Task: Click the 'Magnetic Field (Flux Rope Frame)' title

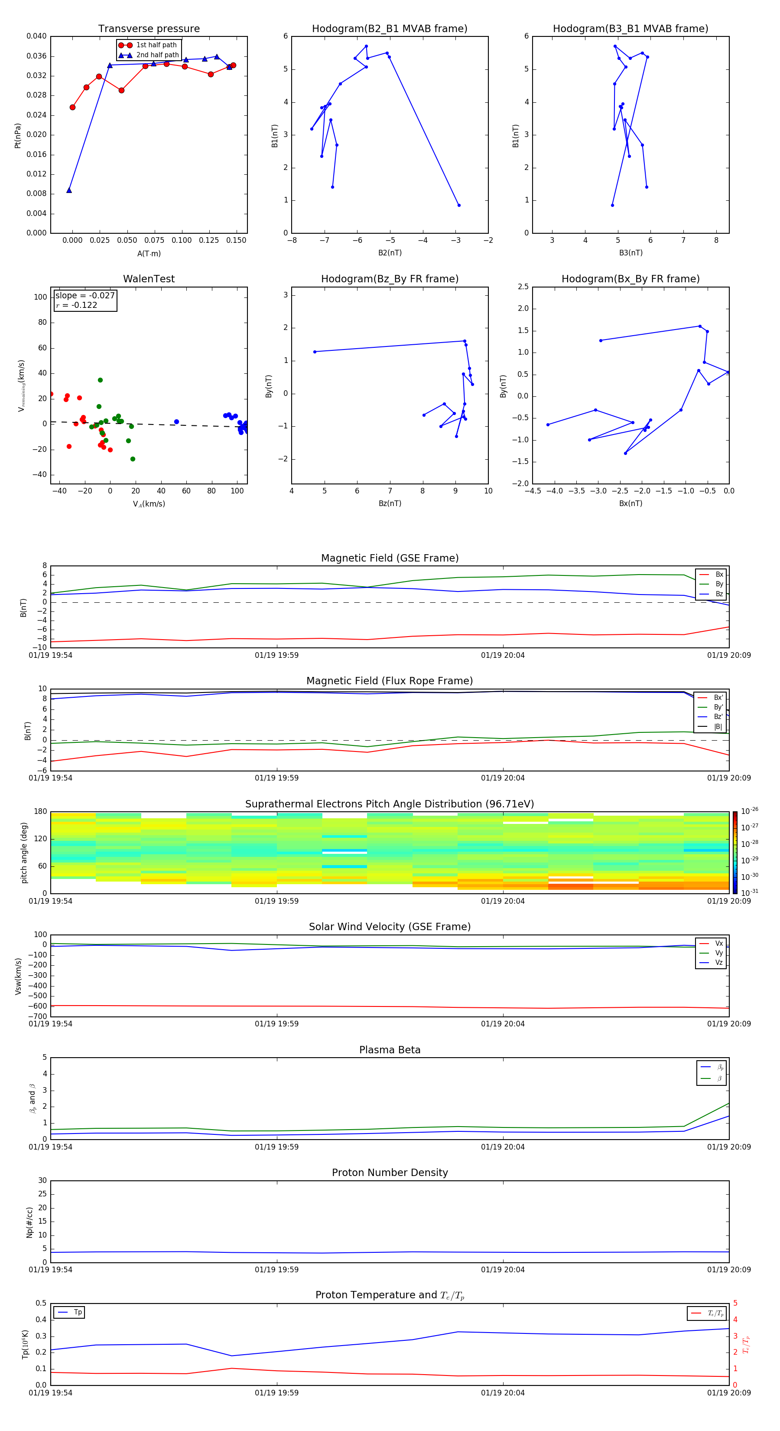Action: (x=390, y=681)
